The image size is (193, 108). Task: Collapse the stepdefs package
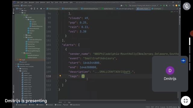tap(24, 37)
